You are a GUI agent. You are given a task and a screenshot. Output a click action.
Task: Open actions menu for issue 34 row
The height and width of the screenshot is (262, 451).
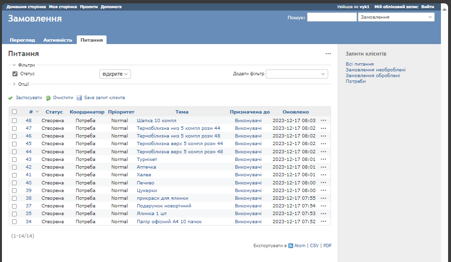tap(323, 222)
